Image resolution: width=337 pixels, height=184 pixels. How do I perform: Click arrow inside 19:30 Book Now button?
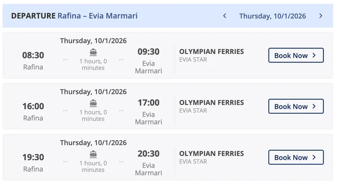(314, 157)
